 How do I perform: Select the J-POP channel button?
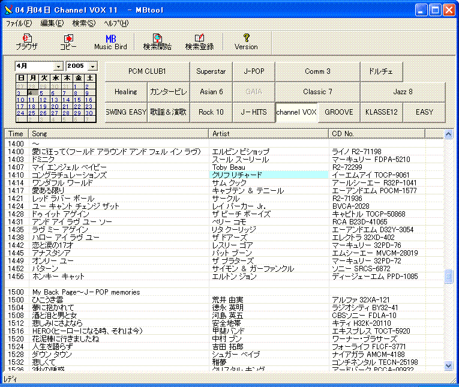click(x=254, y=71)
